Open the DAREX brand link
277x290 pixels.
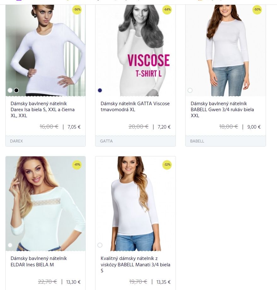[16, 141]
